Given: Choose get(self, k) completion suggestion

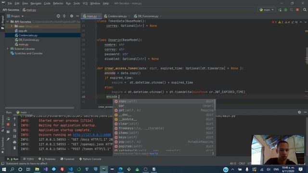Looking at the screenshot, I should click(x=164, y=110).
